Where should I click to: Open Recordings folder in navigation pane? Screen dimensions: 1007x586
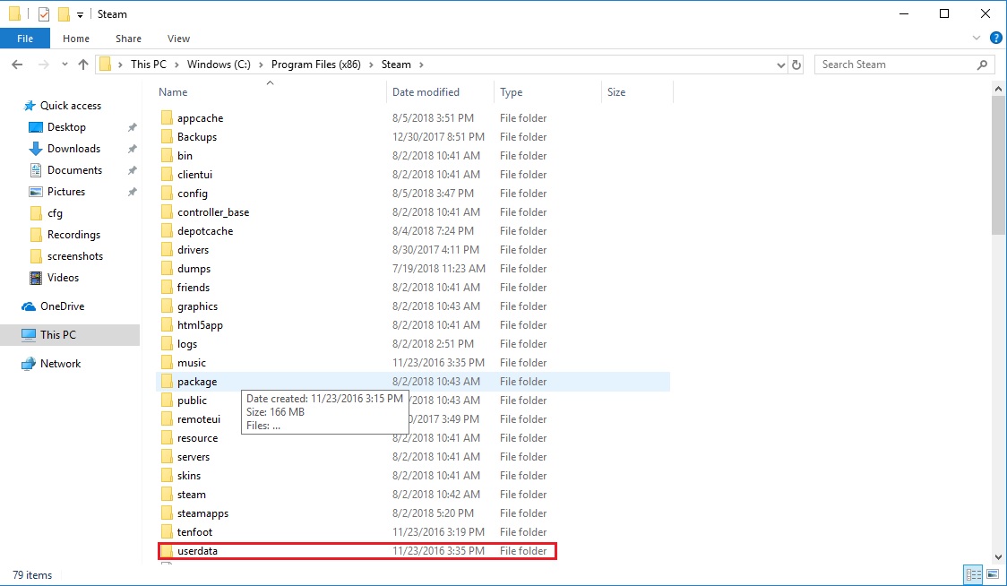tap(73, 235)
